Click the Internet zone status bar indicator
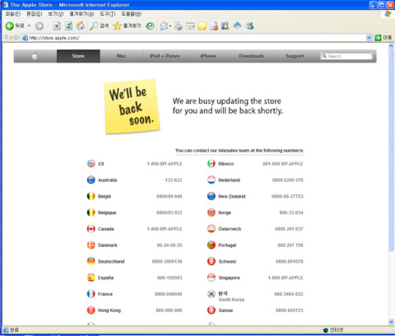This screenshot has height=336, width=395. pos(333,330)
